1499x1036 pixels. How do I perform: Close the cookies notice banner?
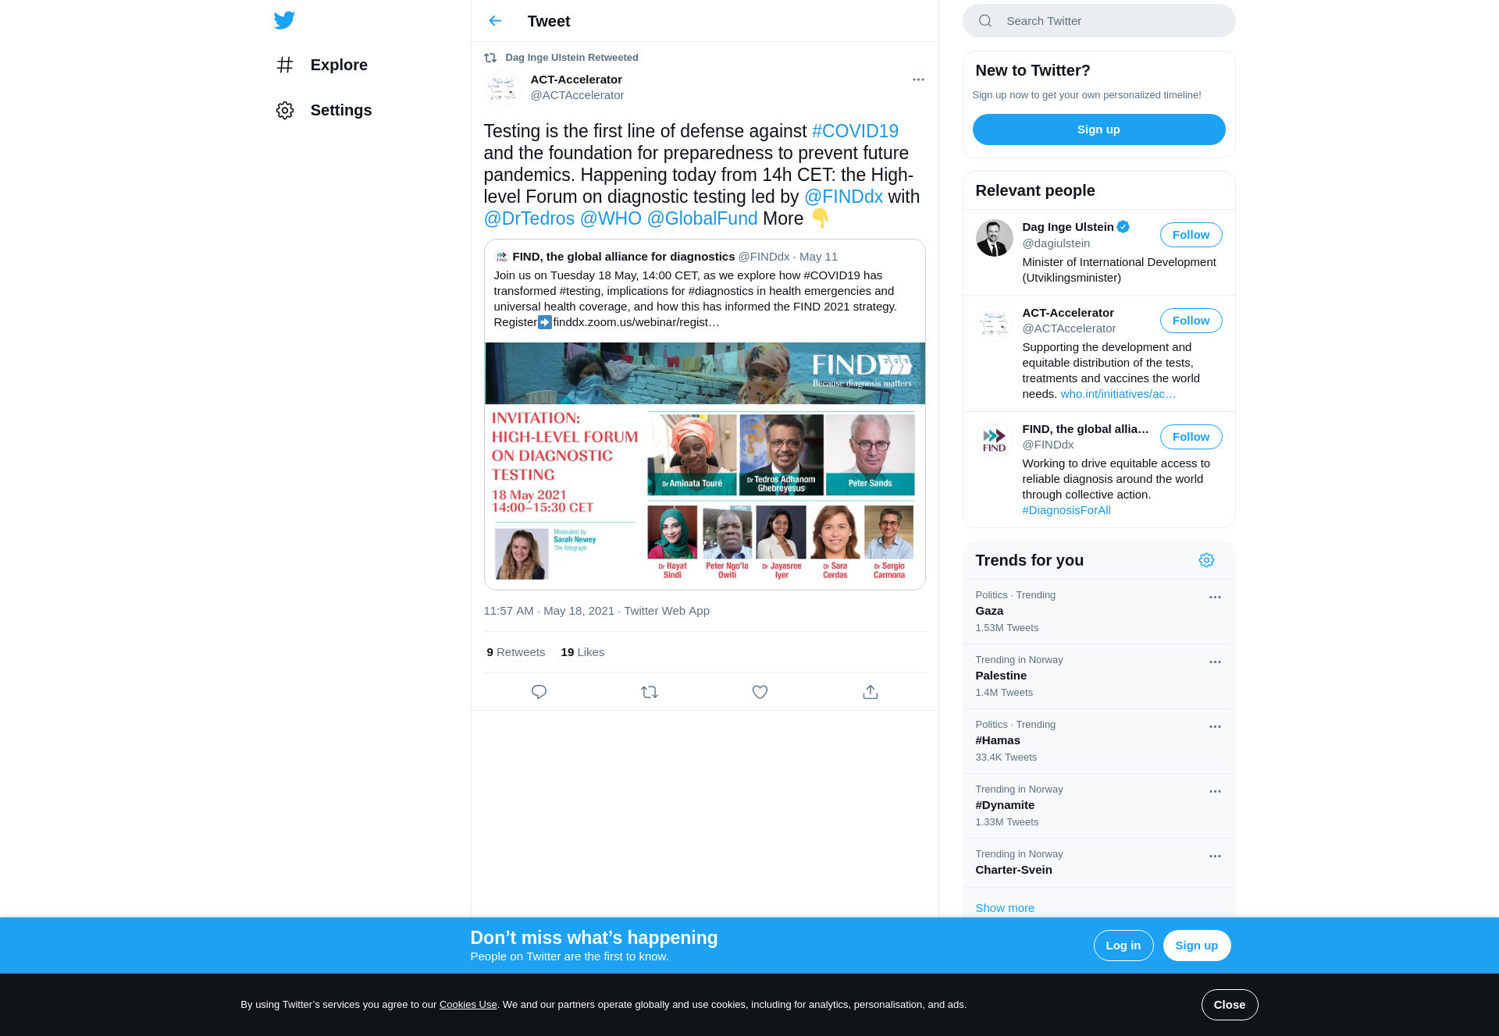coord(1230,1005)
